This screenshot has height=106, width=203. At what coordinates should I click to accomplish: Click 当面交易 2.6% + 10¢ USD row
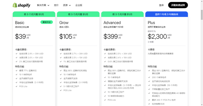tap(31, 58)
